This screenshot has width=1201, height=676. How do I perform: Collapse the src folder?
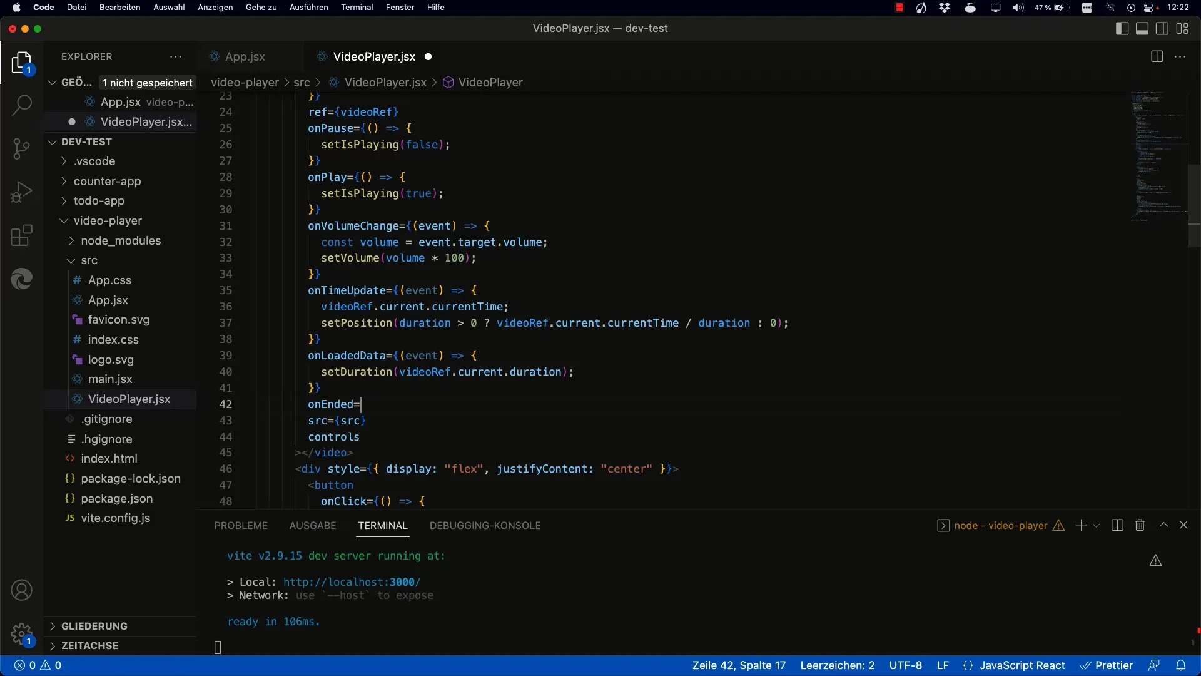89,260
